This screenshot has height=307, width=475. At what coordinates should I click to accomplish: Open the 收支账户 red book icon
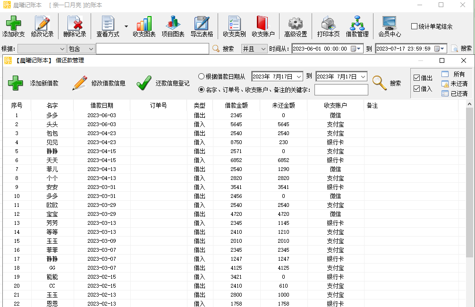coord(263,23)
